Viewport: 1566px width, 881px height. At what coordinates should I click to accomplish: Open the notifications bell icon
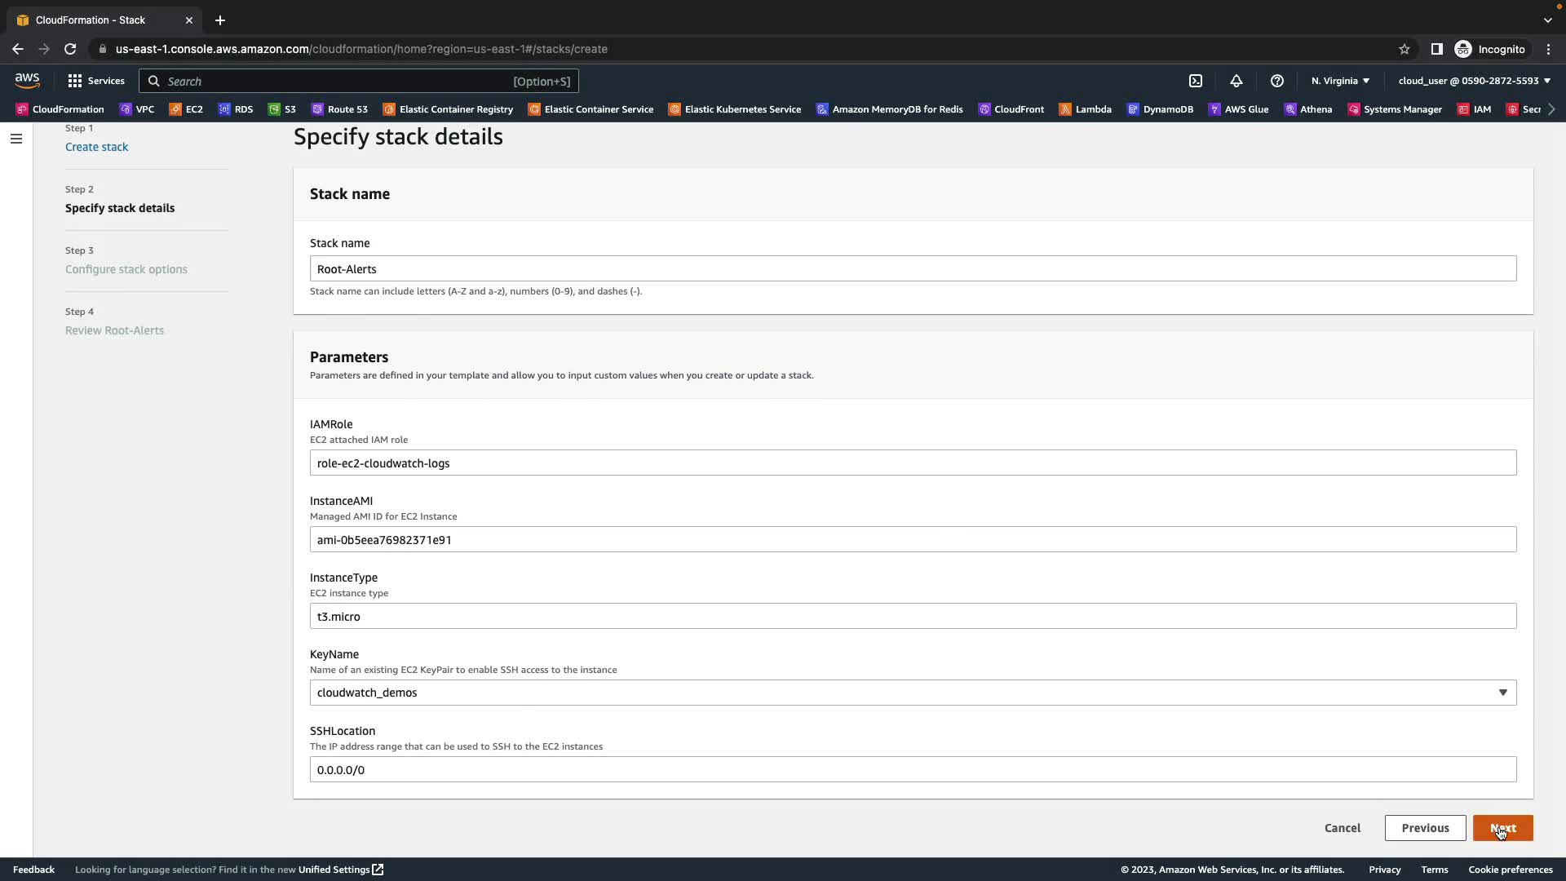tap(1236, 81)
